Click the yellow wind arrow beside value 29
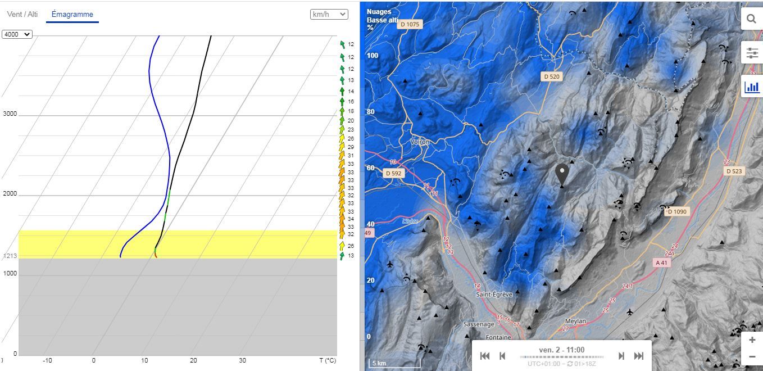The height and width of the screenshot is (371, 763). pyautogui.click(x=342, y=147)
